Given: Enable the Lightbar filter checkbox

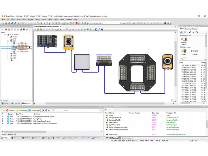Looking at the screenshot, I should tap(192, 51).
